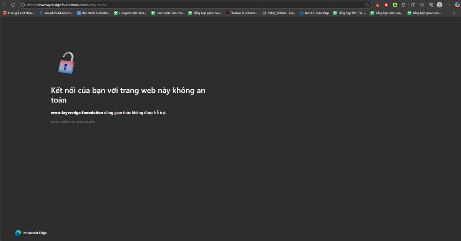Viewport: 461px width, 241px height.
Task: Enable split screen view icon
Action: 413,5
